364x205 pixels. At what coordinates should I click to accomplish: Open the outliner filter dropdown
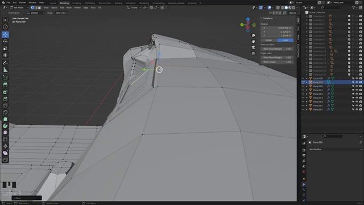pos(354,7)
